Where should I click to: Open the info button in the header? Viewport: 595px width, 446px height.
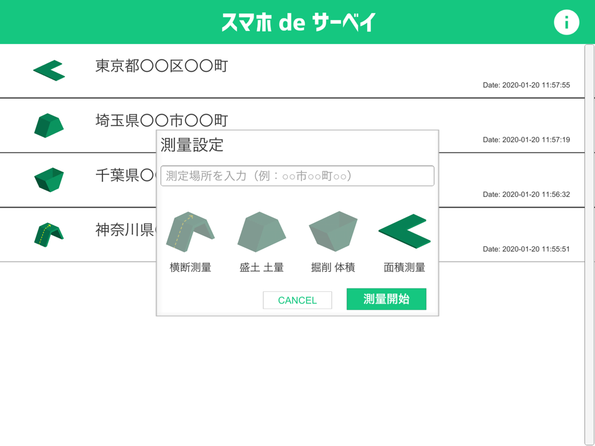pyautogui.click(x=566, y=23)
